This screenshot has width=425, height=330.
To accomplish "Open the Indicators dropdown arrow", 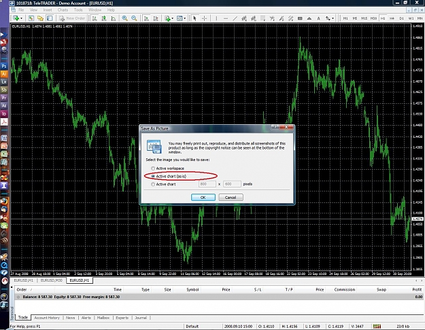I will click(173, 18).
